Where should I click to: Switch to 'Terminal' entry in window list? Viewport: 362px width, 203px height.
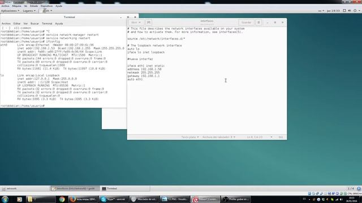click(125, 188)
